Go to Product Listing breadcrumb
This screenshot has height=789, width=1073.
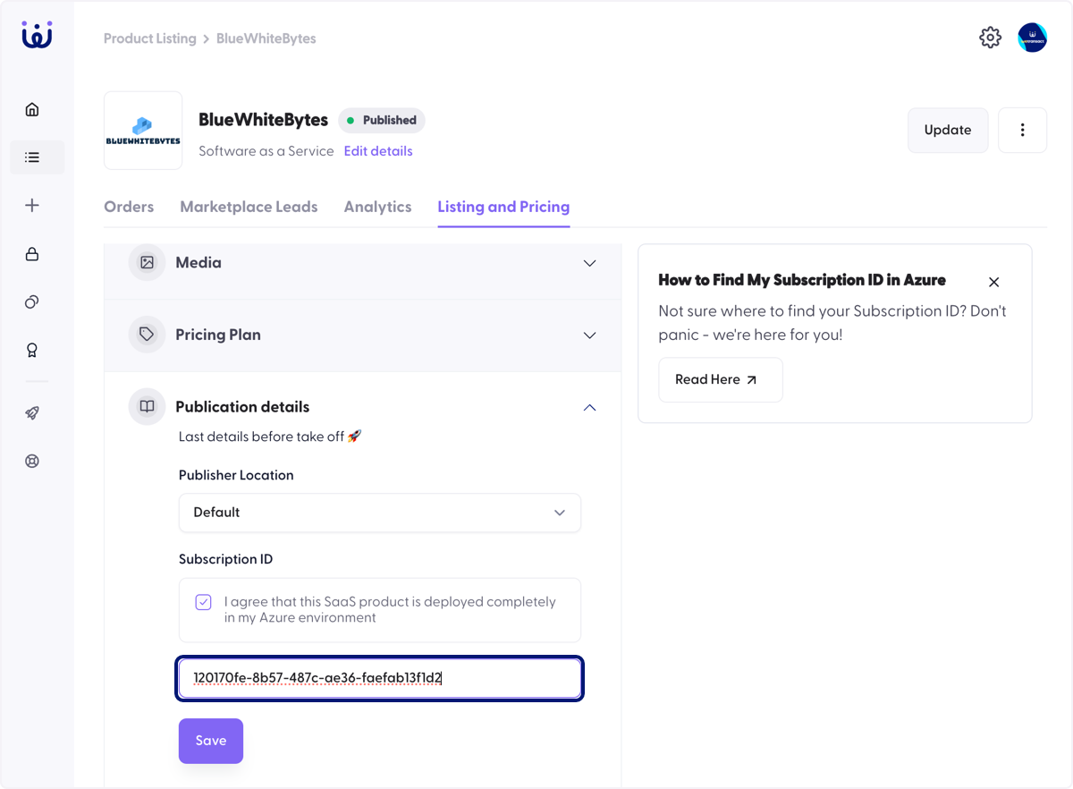(x=149, y=38)
